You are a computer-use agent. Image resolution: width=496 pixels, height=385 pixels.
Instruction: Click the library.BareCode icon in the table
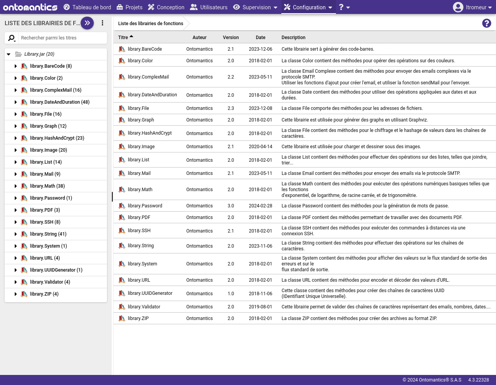pyautogui.click(x=122, y=49)
